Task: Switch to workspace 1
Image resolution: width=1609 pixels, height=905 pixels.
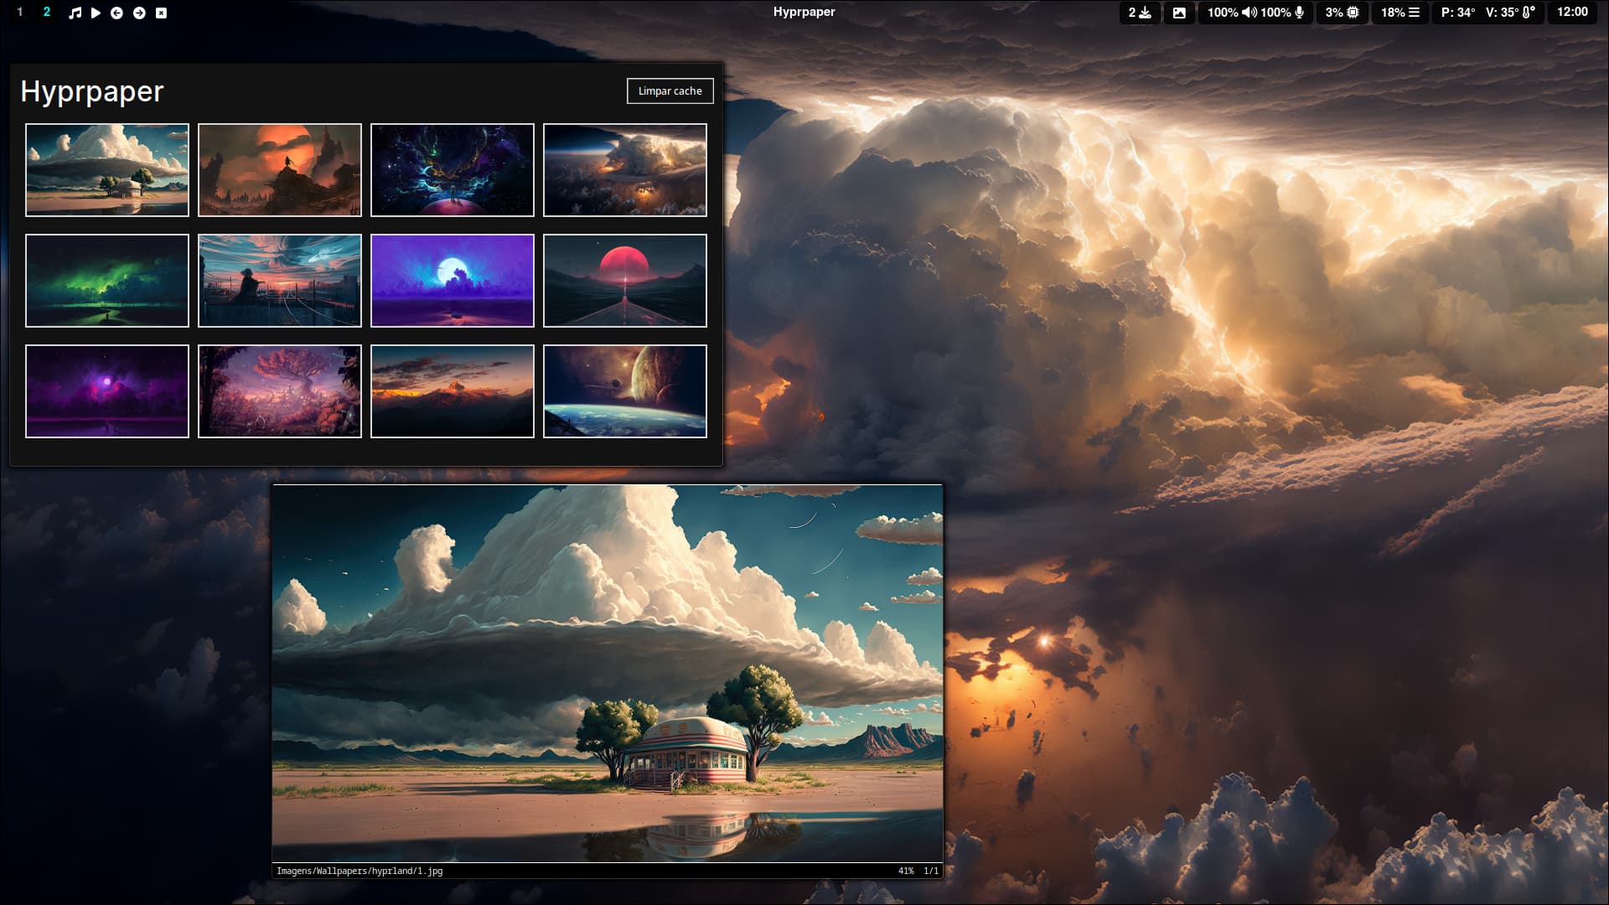Action: click(20, 13)
